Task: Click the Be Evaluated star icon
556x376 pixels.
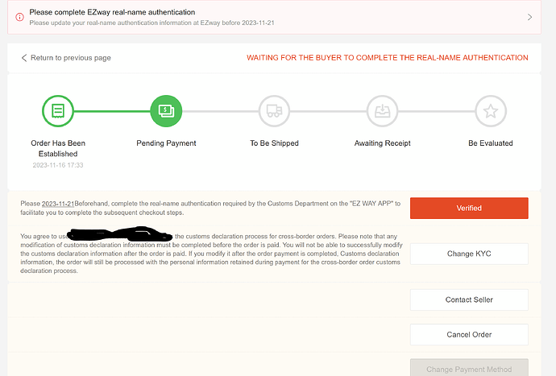Action: coord(490,110)
